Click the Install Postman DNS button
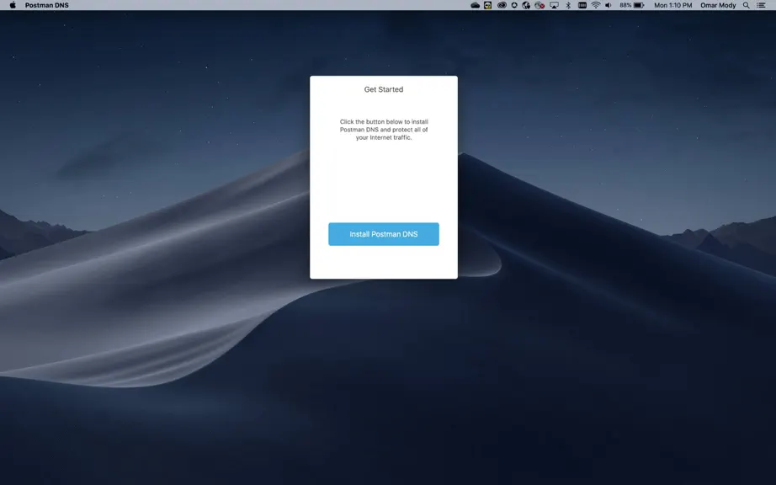Viewport: 776px width, 485px height. 384,234
